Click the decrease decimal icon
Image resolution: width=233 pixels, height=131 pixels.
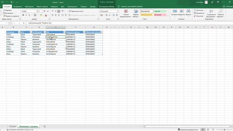click(117, 15)
